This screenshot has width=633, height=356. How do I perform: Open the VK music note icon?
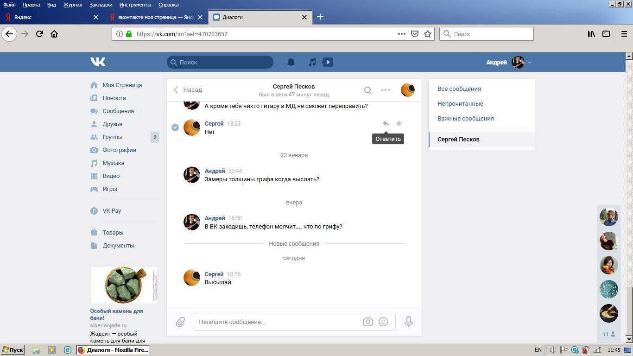point(312,62)
